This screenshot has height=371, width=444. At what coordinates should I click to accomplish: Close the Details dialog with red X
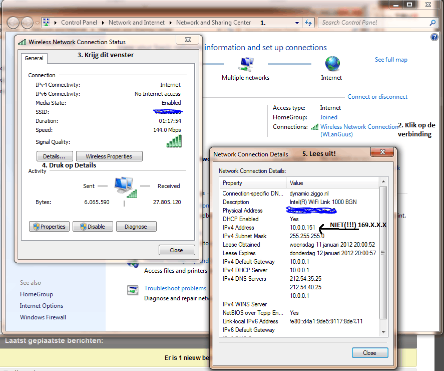[382, 152]
